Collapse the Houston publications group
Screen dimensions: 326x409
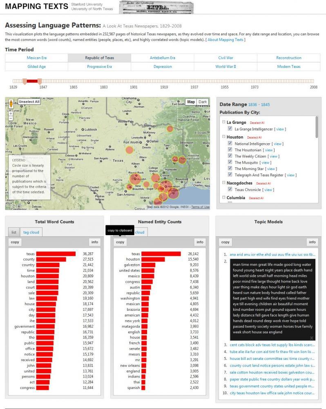click(x=223, y=137)
